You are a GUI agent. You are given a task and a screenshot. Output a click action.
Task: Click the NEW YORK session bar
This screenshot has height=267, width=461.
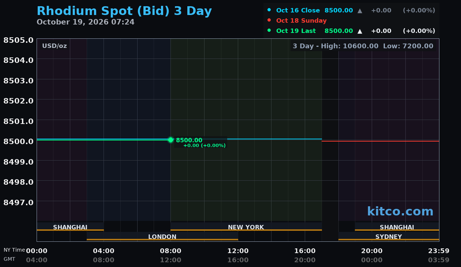[246, 227]
